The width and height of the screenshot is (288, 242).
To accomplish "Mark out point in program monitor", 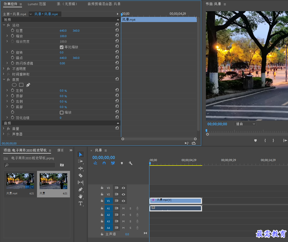I will (x=273, y=141).
